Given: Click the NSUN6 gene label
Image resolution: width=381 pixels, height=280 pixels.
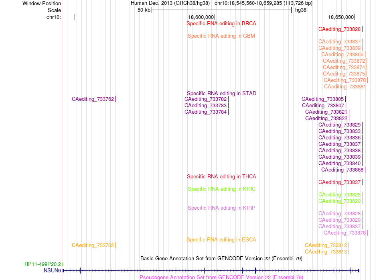Looking at the screenshot, I should pos(52,270).
